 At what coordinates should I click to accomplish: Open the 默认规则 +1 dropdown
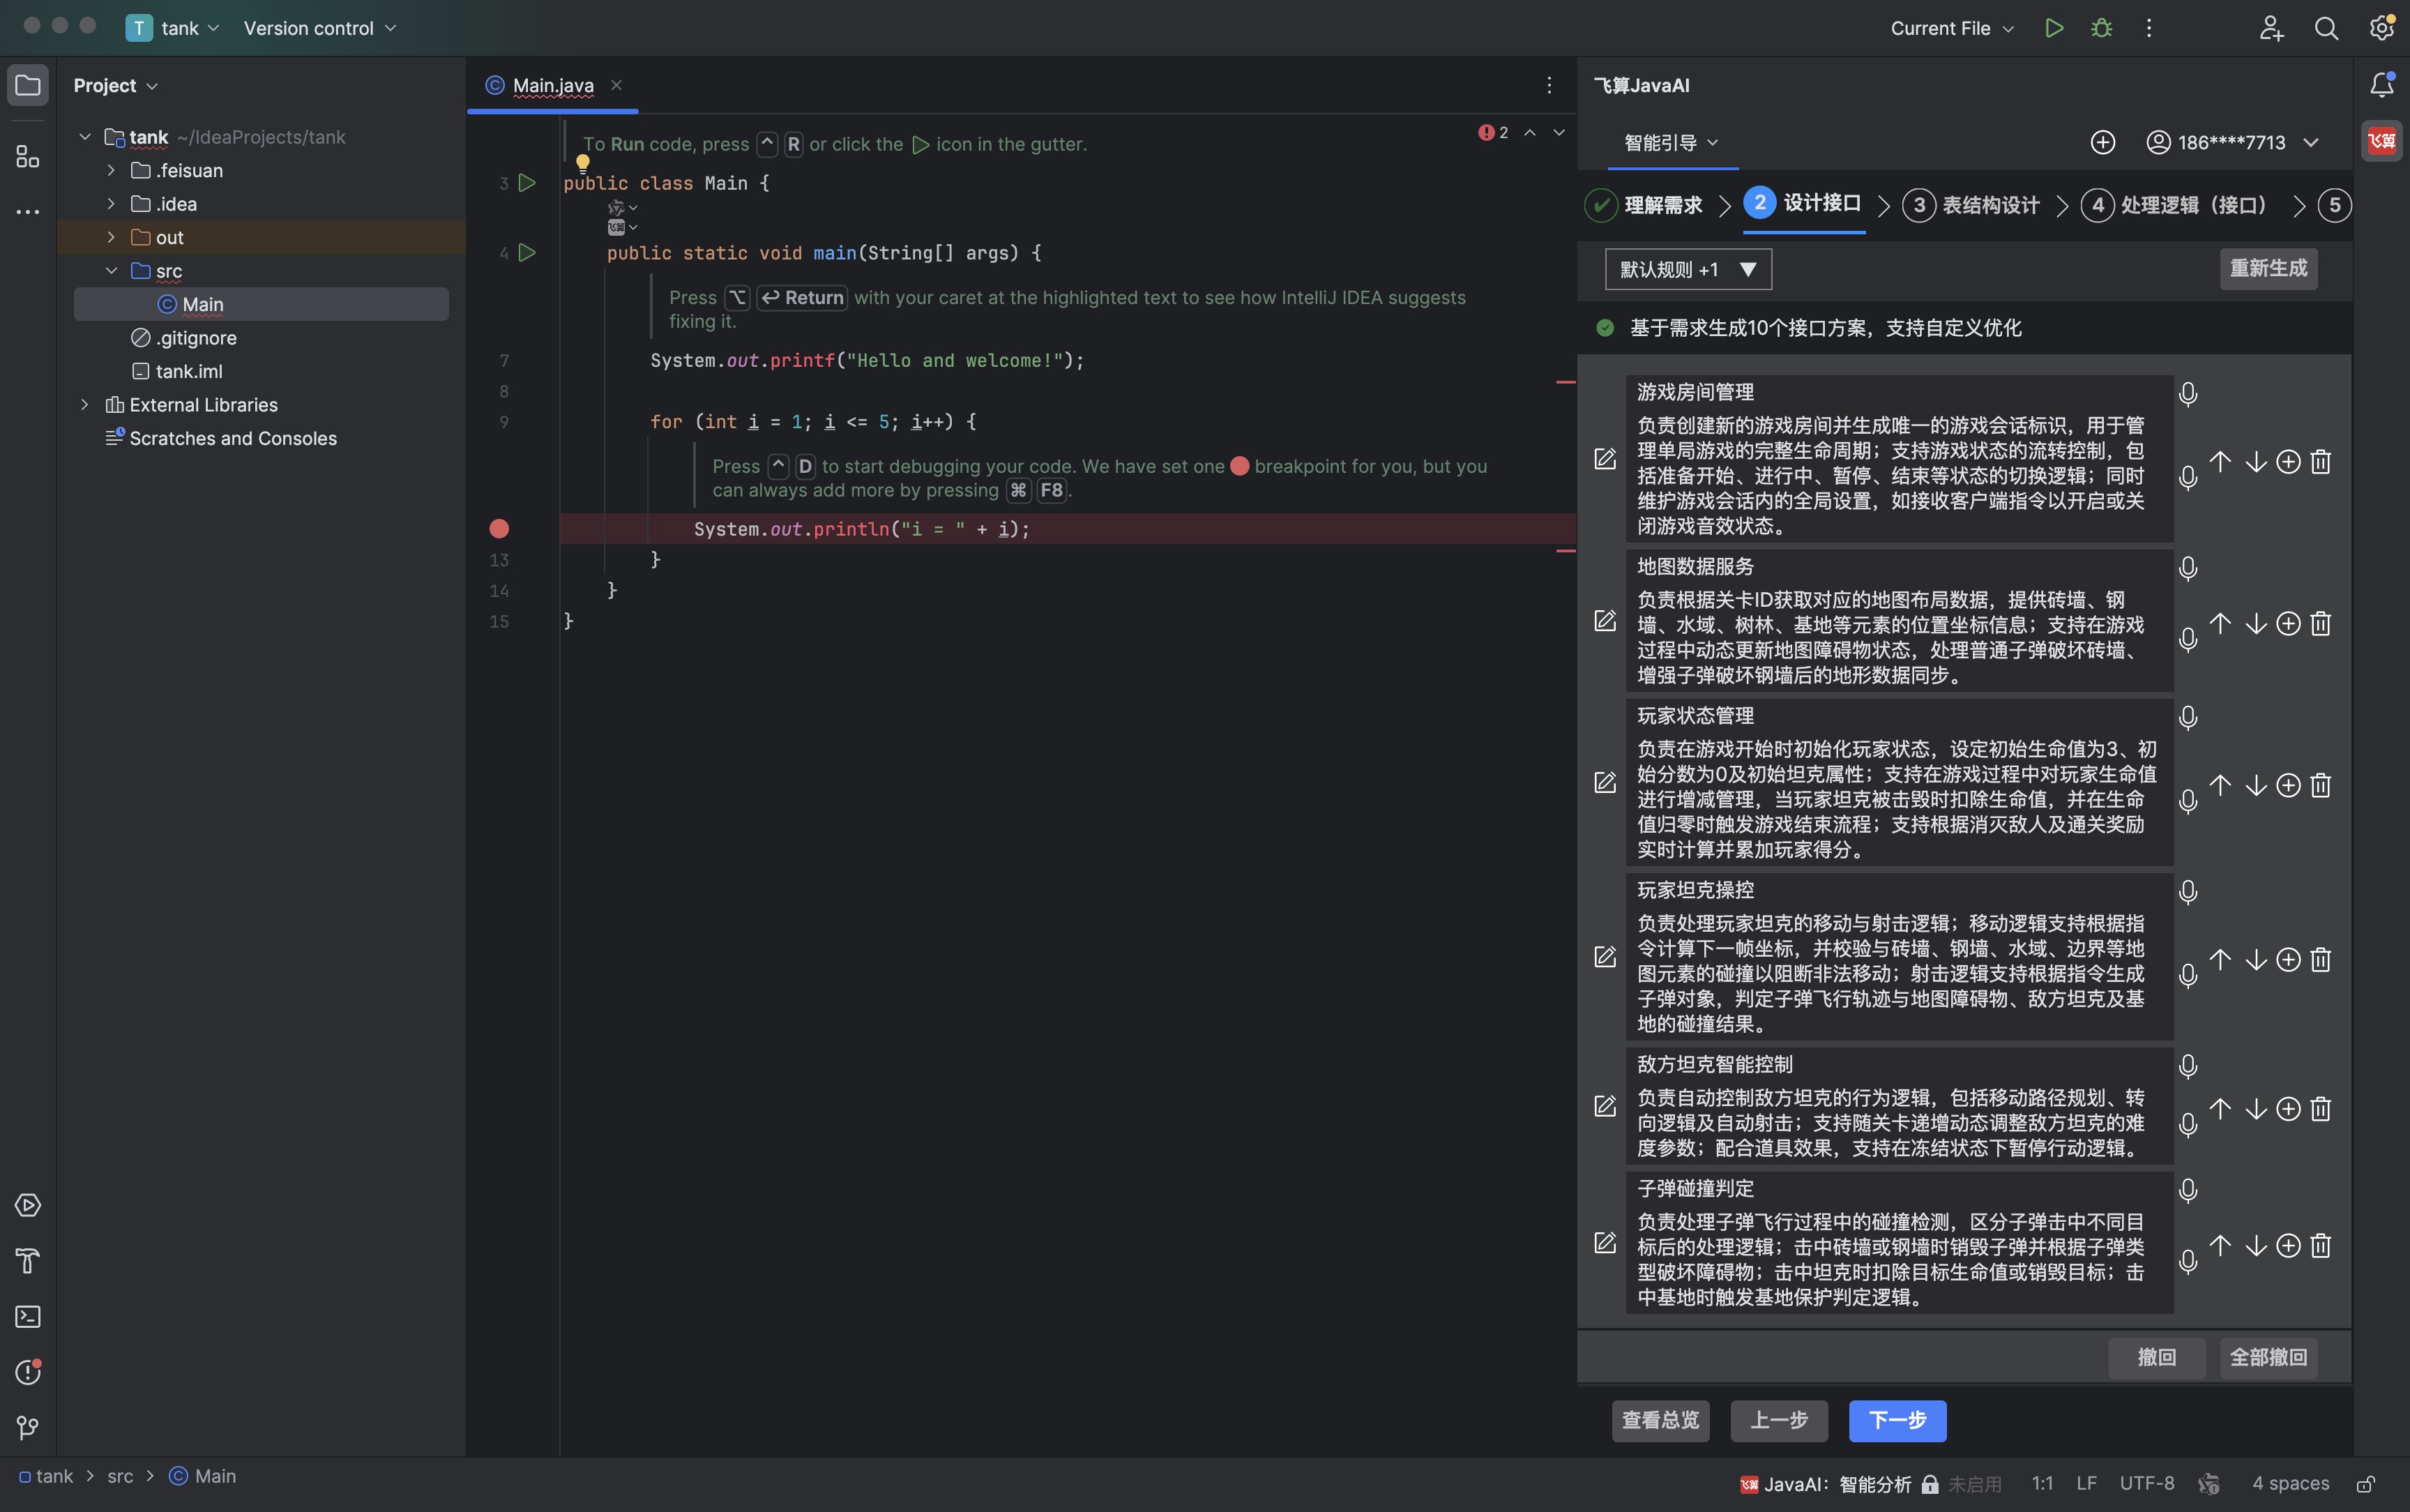[1688, 270]
